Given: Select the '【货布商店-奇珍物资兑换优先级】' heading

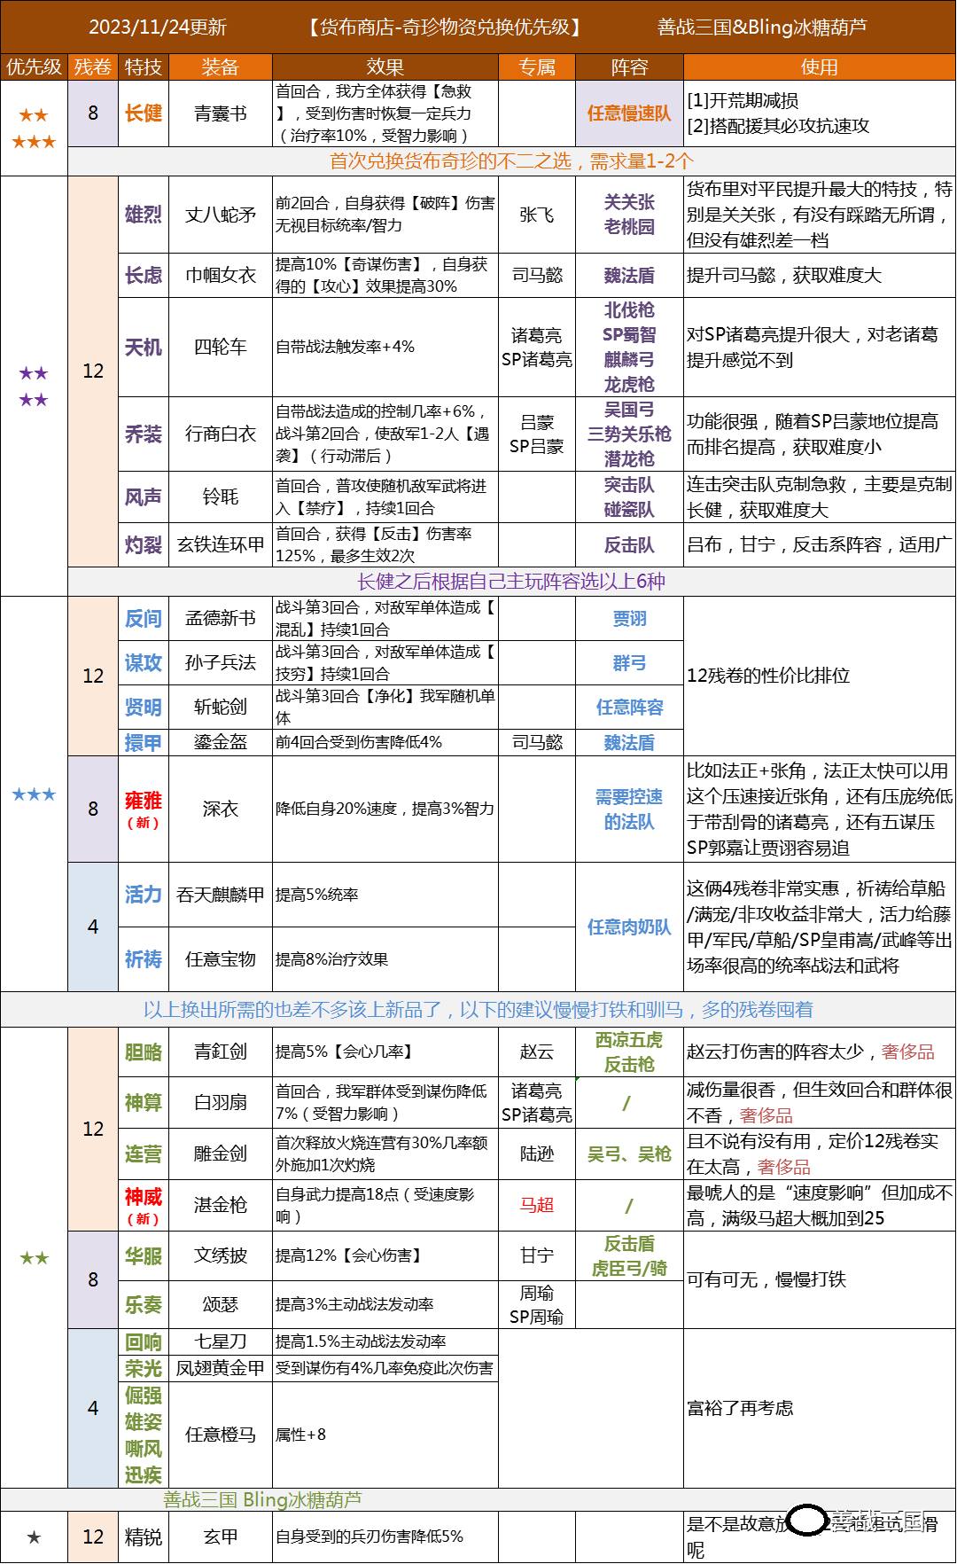Looking at the screenshot, I should [444, 27].
